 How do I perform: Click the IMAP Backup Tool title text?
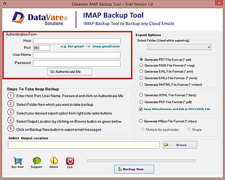(x=113, y=15)
